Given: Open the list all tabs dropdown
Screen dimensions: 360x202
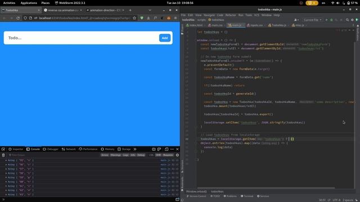Looking at the screenshot, I should (150, 10).
